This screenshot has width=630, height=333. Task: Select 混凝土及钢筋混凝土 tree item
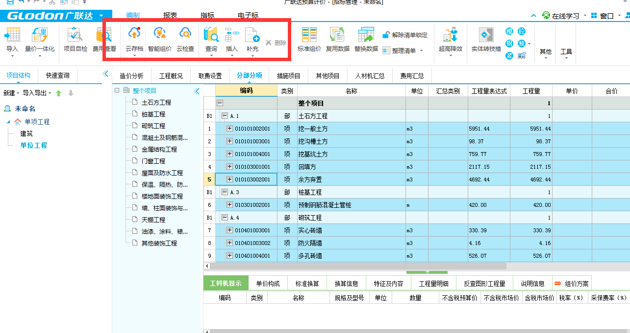tap(164, 137)
